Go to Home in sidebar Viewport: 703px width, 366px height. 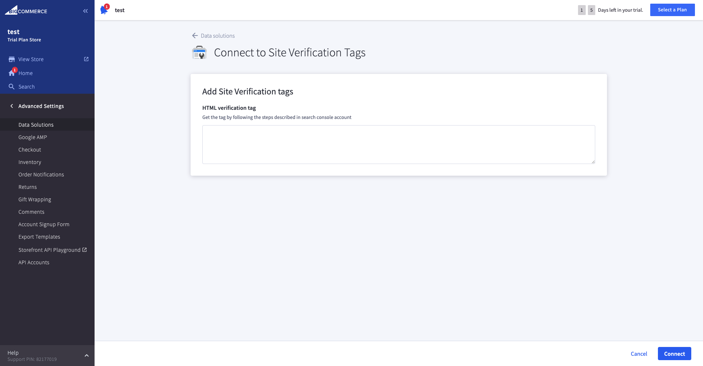(x=26, y=73)
